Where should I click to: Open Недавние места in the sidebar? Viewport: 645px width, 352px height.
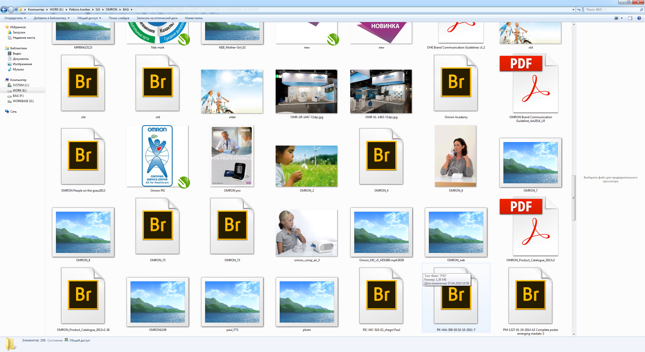click(x=24, y=38)
